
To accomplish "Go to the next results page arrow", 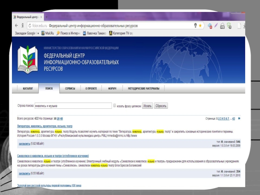I will pos(239,119).
